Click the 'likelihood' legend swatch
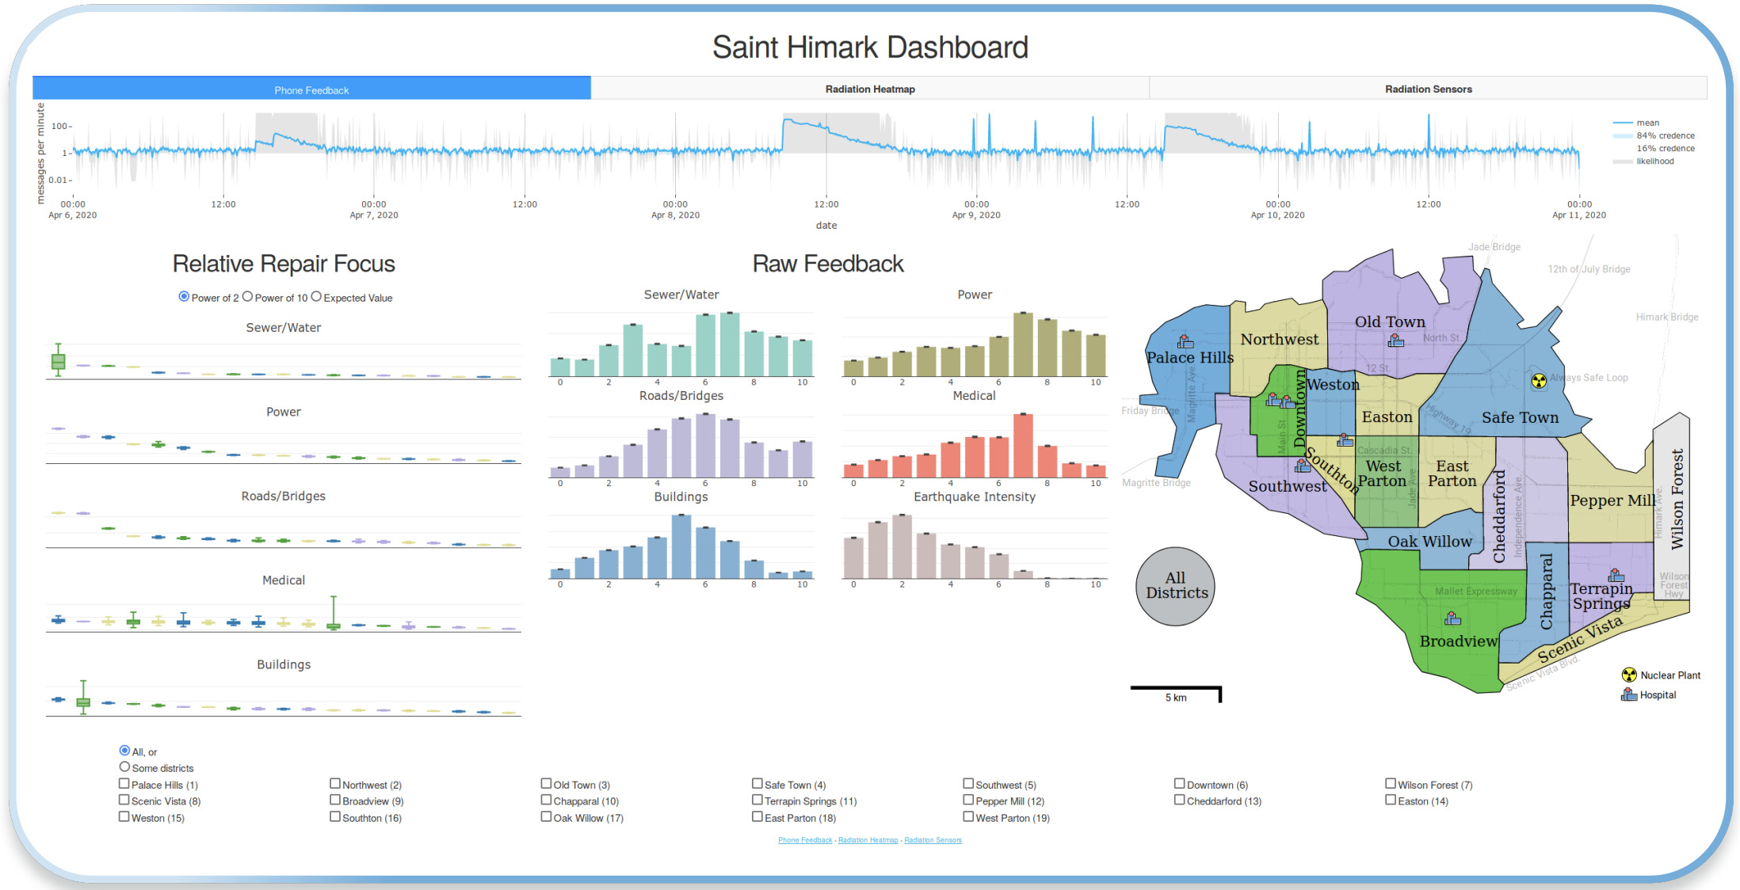1740x890 pixels. coord(1623,162)
